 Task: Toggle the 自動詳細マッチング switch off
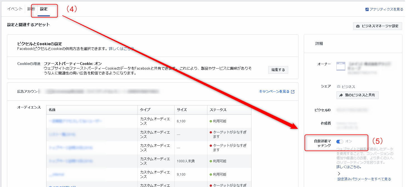pyautogui.click(x=340, y=141)
